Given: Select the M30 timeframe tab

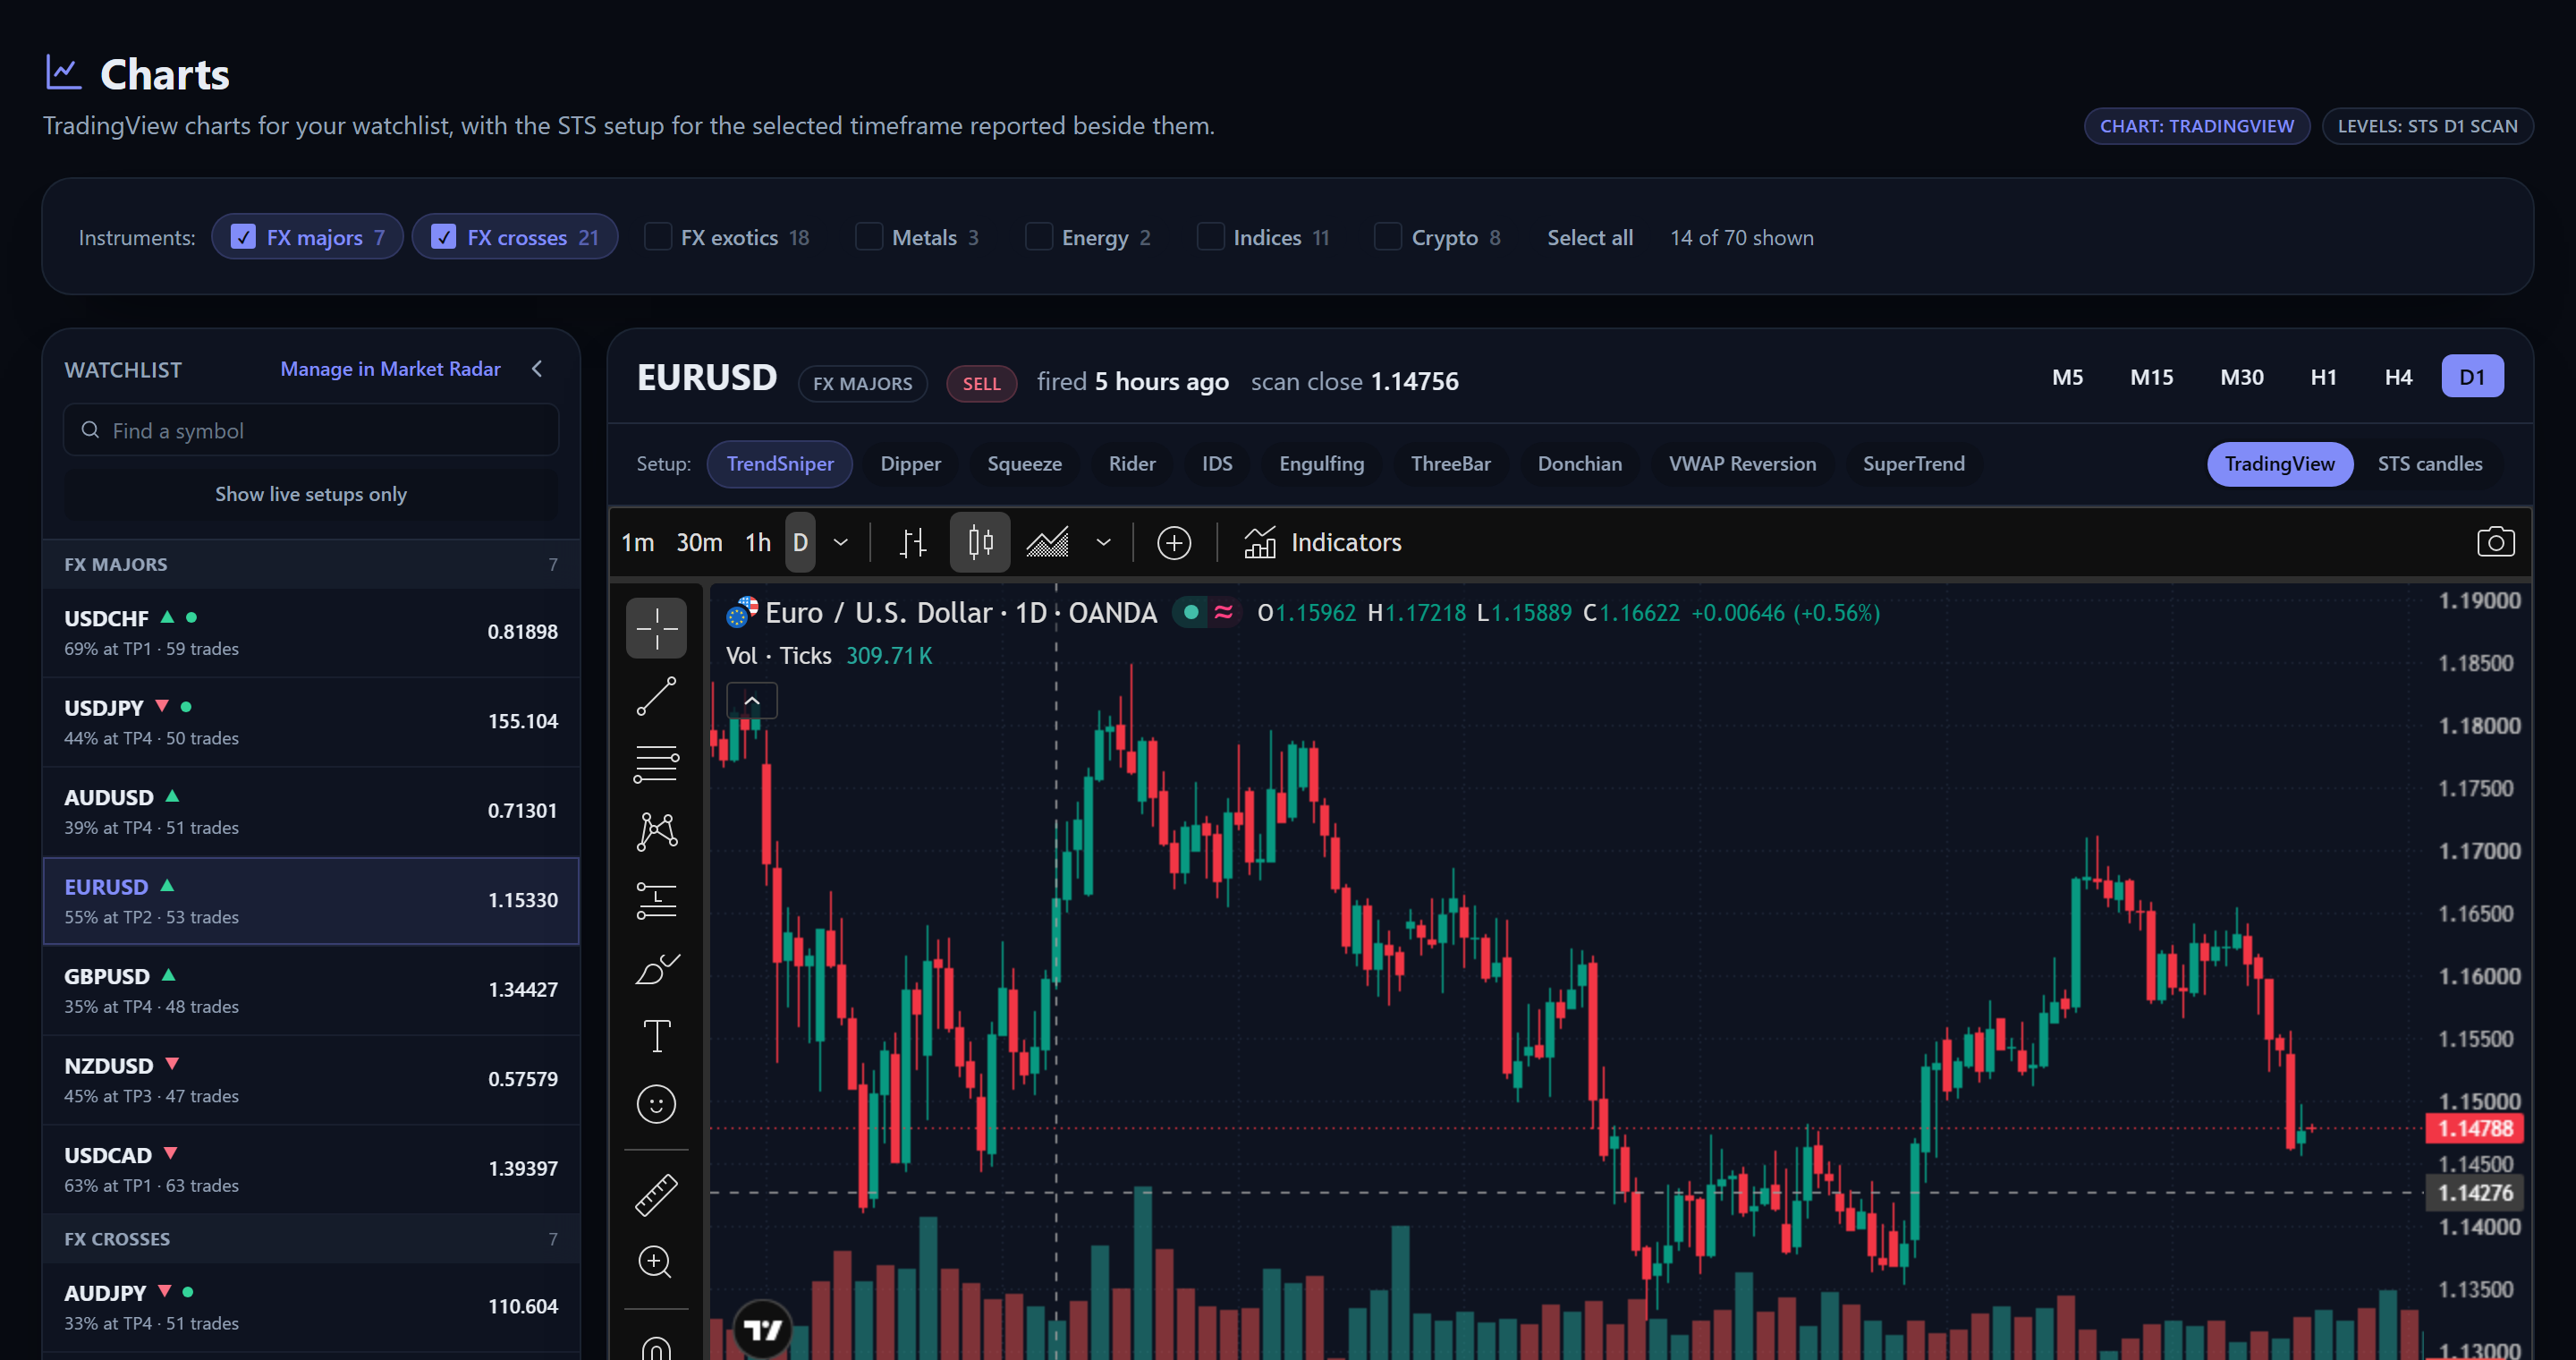Looking at the screenshot, I should point(2241,377).
